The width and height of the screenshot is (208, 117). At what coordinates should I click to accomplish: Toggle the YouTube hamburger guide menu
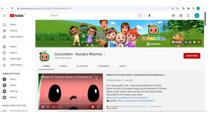(4, 16)
